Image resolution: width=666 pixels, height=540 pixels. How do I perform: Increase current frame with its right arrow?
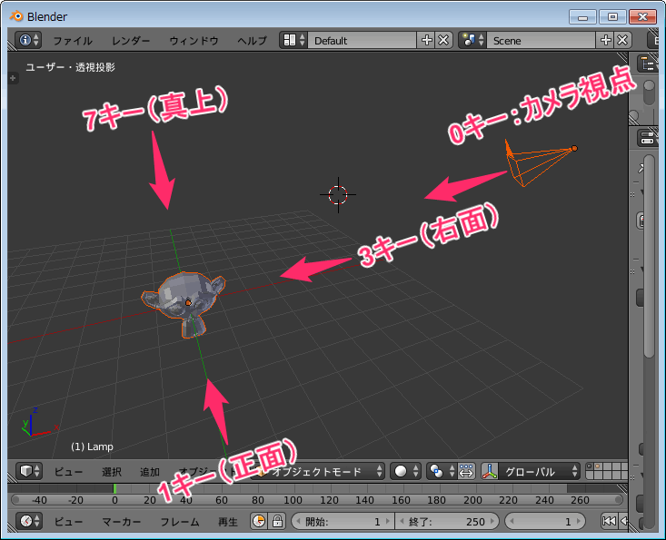578,521
